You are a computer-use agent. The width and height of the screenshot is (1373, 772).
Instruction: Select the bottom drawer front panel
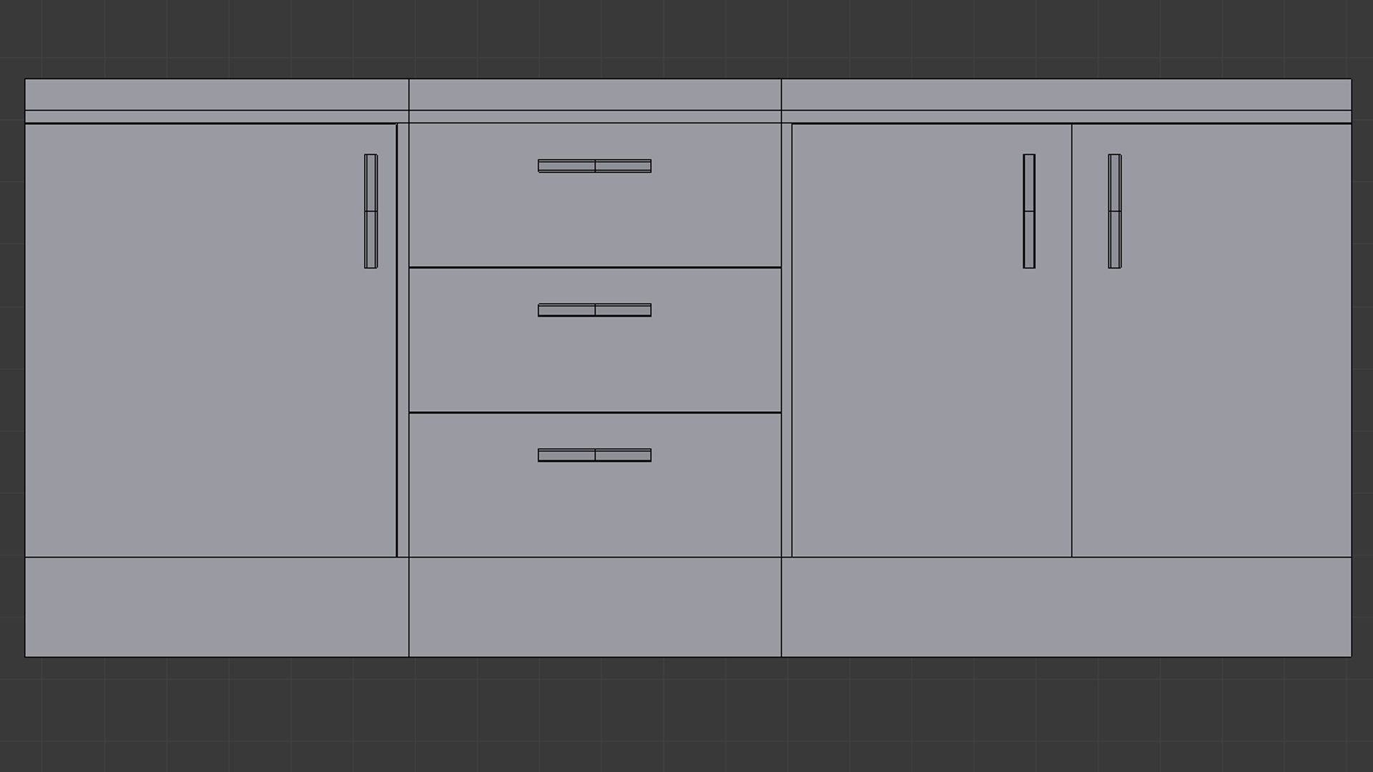[x=595, y=485]
